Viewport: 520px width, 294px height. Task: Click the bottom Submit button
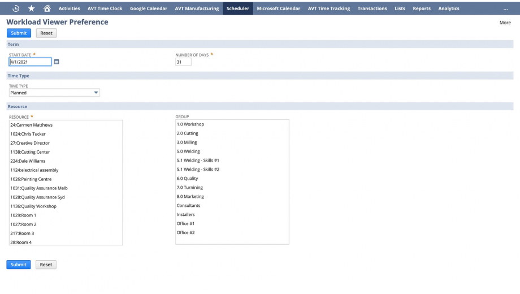[19, 265]
